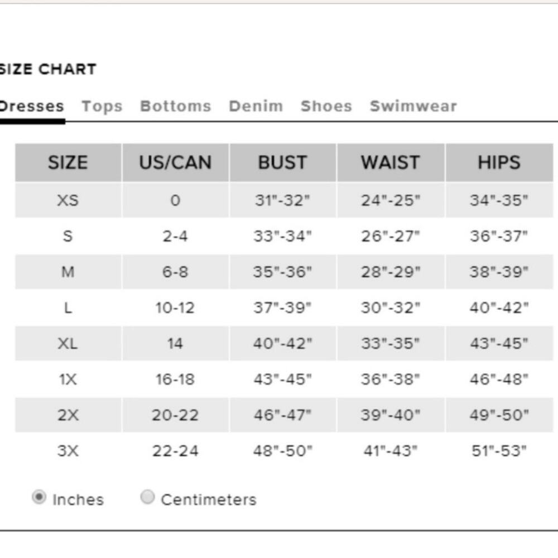Show the Swimwear size chart
Image resolution: width=558 pixels, height=558 pixels.
click(x=413, y=106)
